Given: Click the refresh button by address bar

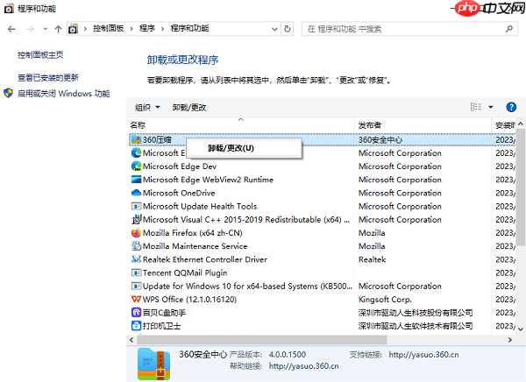Looking at the screenshot, I should pyautogui.click(x=288, y=29).
